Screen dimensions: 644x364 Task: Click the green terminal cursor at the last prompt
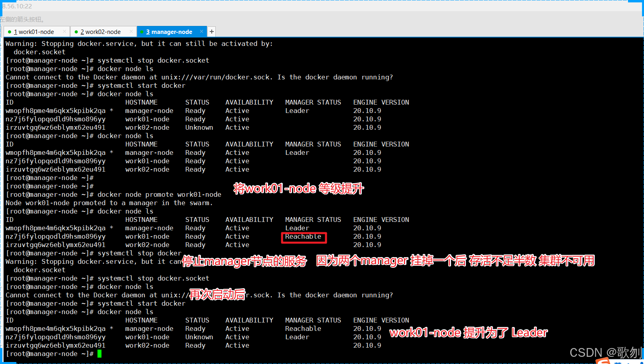pyautogui.click(x=99, y=354)
